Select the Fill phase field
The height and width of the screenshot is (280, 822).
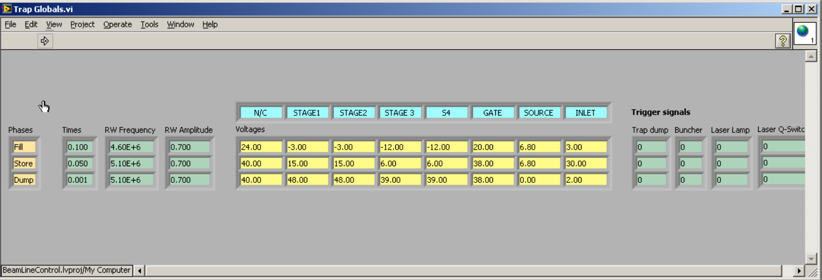click(x=24, y=147)
